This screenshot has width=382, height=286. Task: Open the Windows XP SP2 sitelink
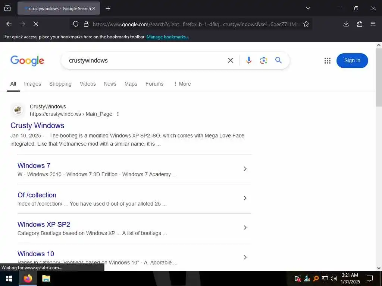coord(44,225)
